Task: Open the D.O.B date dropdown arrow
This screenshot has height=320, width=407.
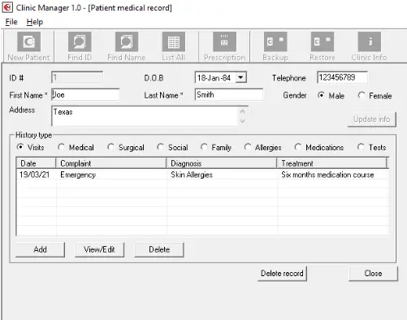Action: pos(240,78)
